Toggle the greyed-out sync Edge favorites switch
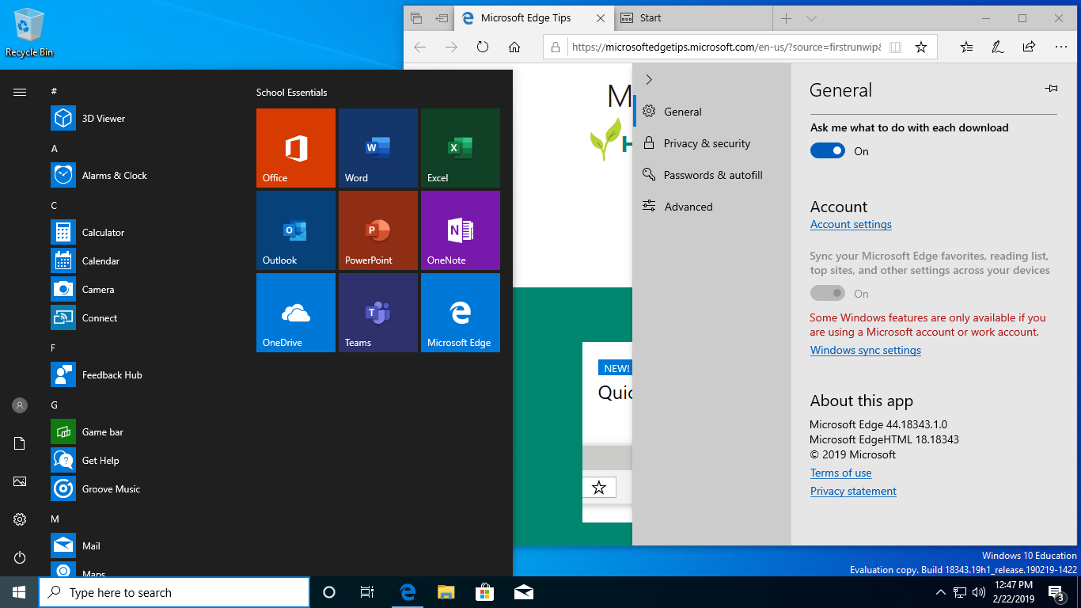Screen dimensions: 1081x608 coord(828,294)
